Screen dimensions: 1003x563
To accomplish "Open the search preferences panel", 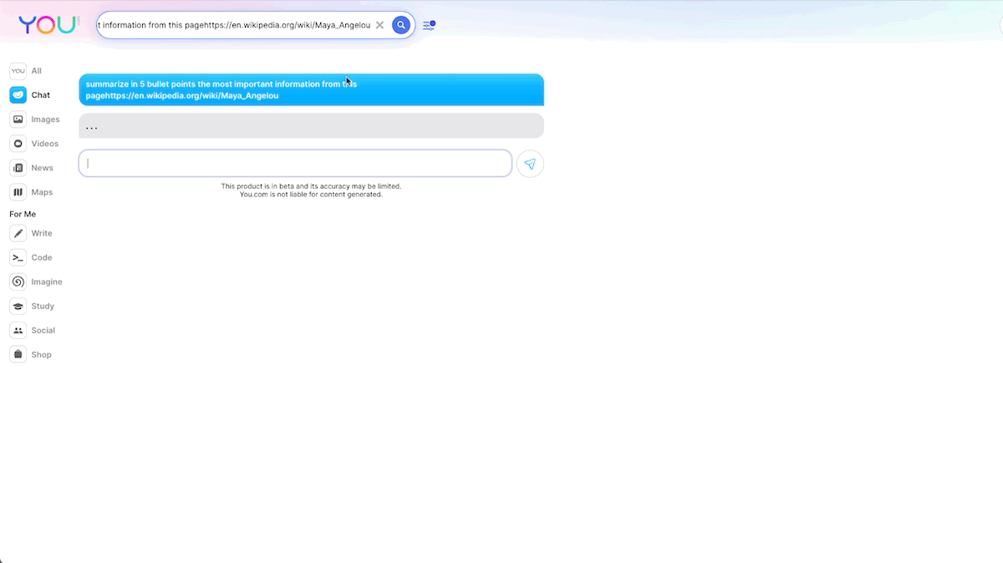I will tap(429, 25).
